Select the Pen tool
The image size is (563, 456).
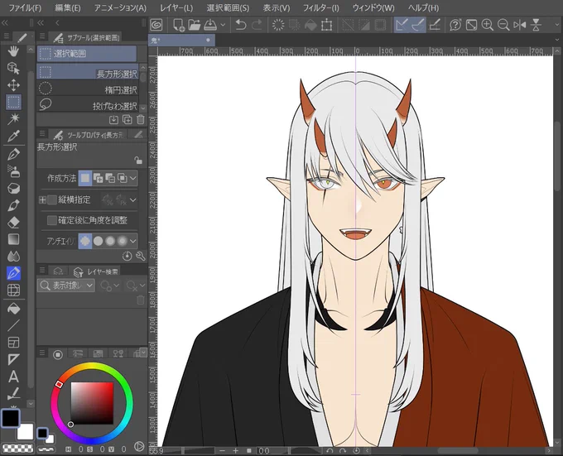coord(13,155)
